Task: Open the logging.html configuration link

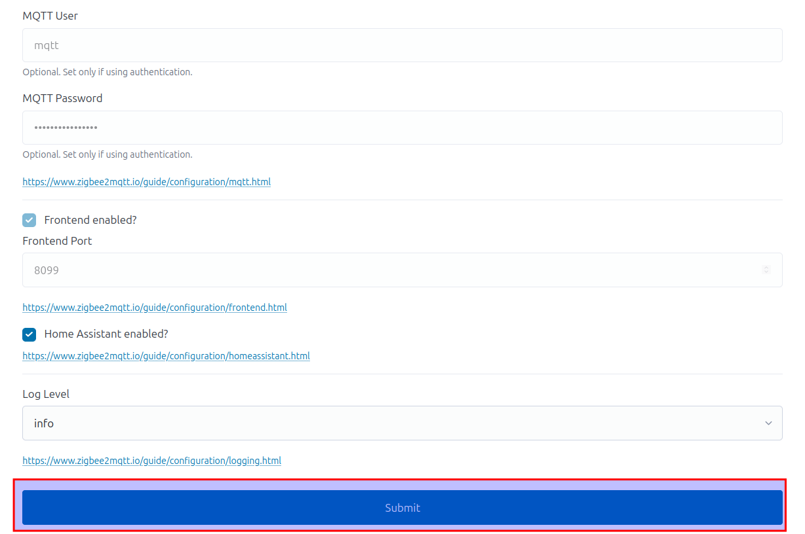Action: tap(151, 461)
